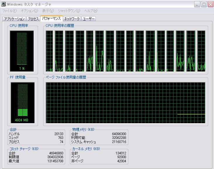Screen dimensions: 214x169
Task: Click the スレッド count 763
Action: pos(61,138)
